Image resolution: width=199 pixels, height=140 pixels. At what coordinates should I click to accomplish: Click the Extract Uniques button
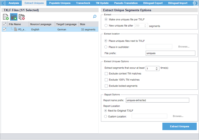(x=179, y=126)
